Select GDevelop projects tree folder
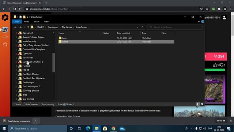 click(31, 91)
